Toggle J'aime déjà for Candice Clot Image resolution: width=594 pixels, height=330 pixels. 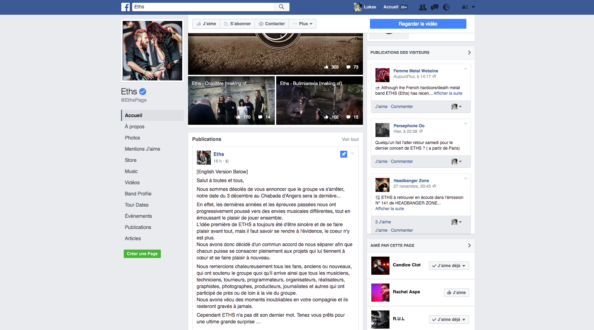coord(449,266)
